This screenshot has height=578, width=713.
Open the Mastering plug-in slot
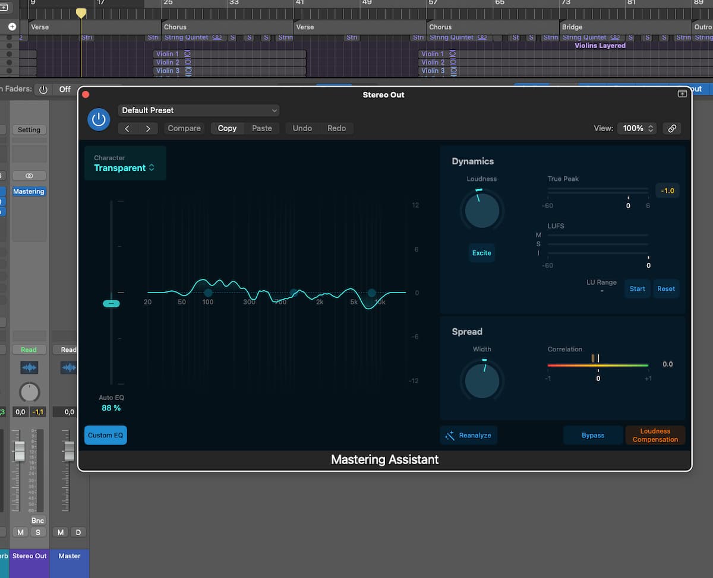click(x=29, y=192)
